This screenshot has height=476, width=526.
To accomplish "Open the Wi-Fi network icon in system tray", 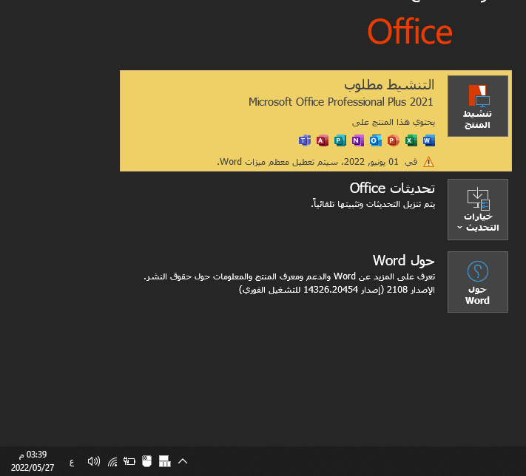I will [x=112, y=462].
